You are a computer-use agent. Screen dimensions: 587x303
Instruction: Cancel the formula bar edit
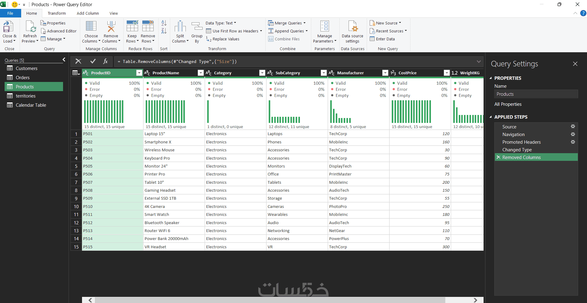coord(78,61)
